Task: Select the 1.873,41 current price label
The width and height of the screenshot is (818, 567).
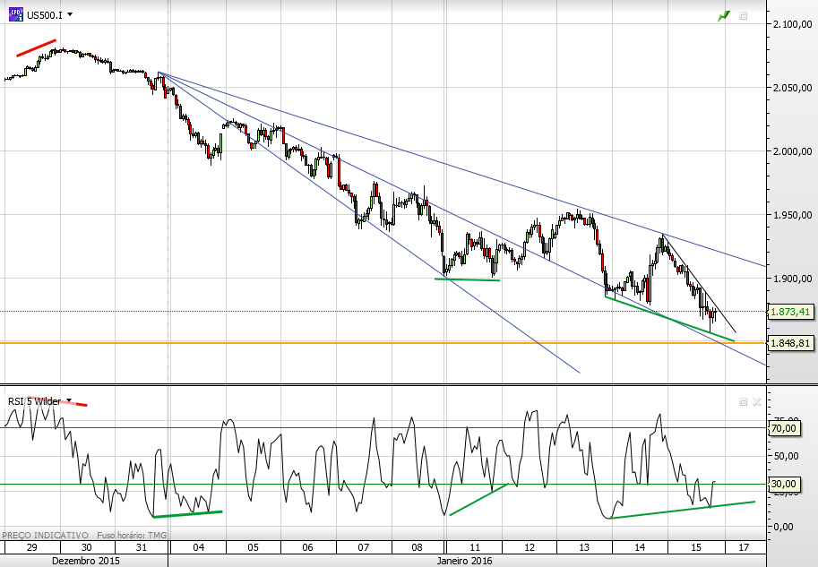Action: (790, 312)
